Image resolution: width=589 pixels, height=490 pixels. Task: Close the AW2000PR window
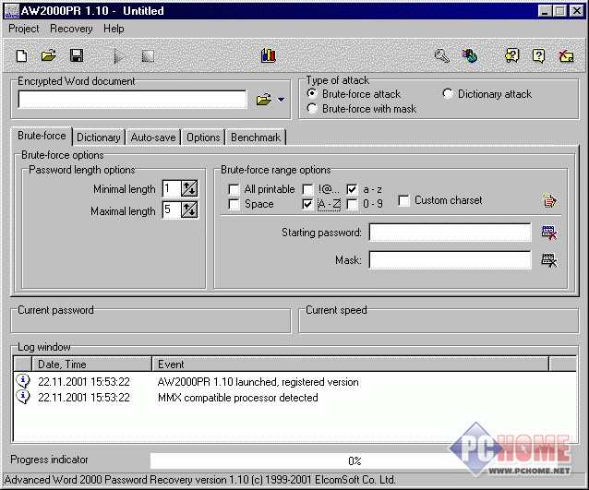[577, 11]
